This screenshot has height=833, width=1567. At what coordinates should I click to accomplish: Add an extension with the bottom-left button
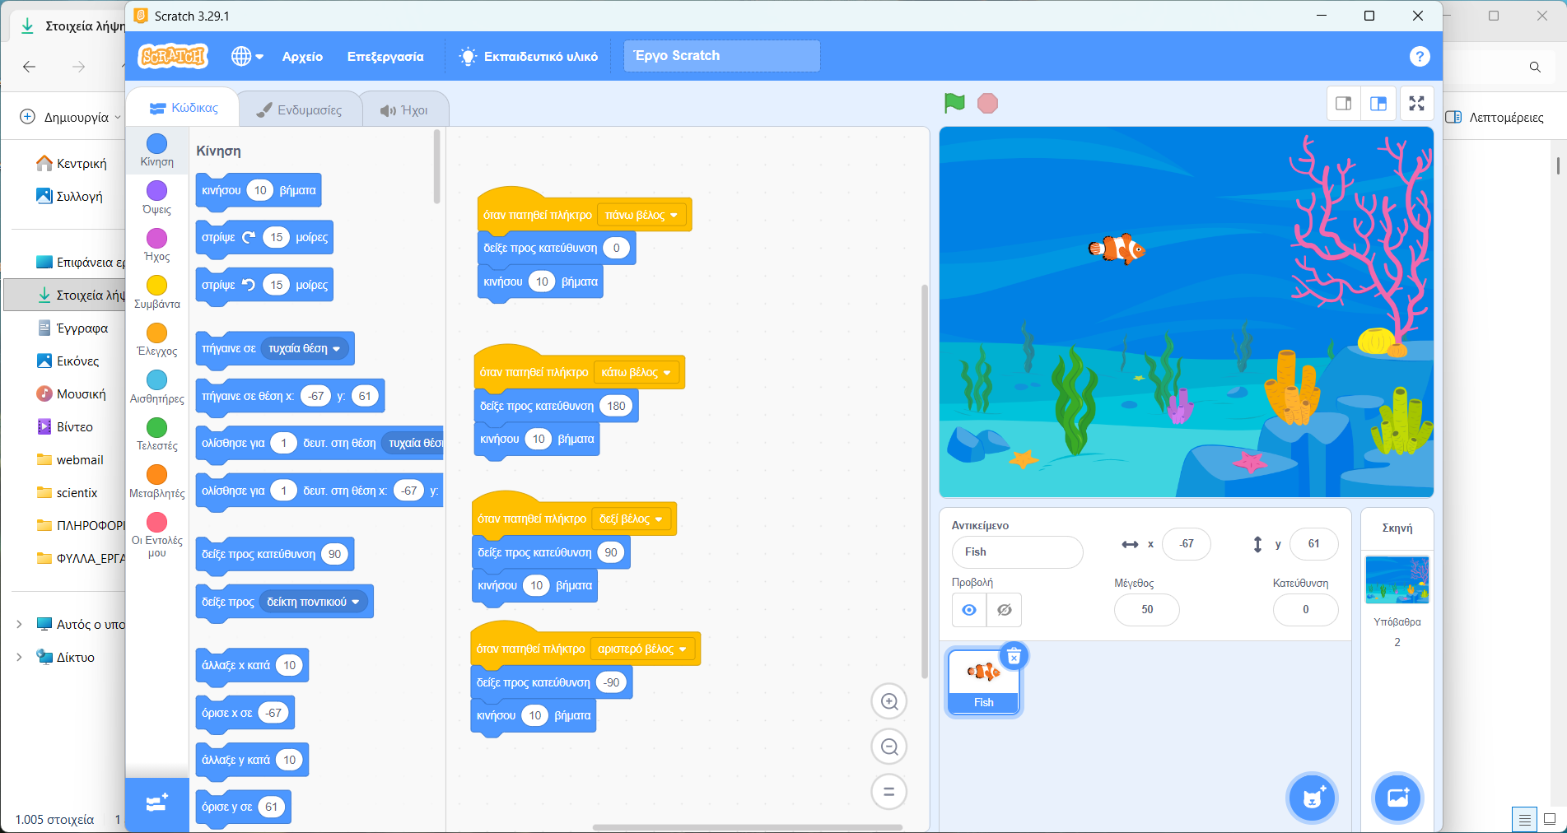157,803
